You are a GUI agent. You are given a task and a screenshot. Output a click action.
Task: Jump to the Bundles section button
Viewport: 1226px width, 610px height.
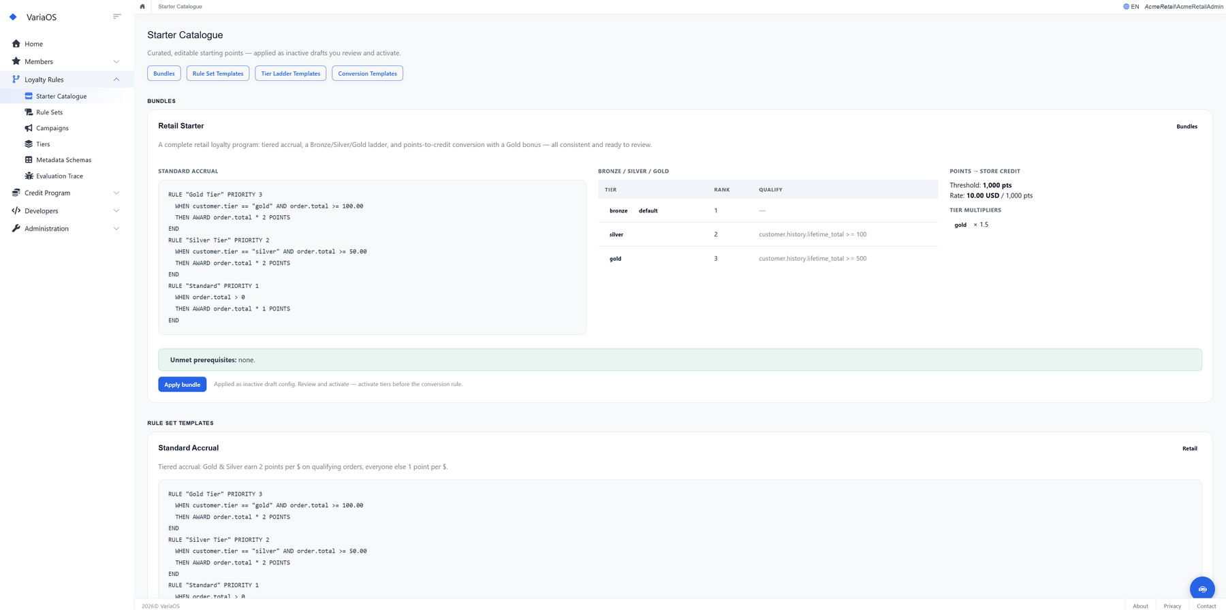pyautogui.click(x=164, y=74)
